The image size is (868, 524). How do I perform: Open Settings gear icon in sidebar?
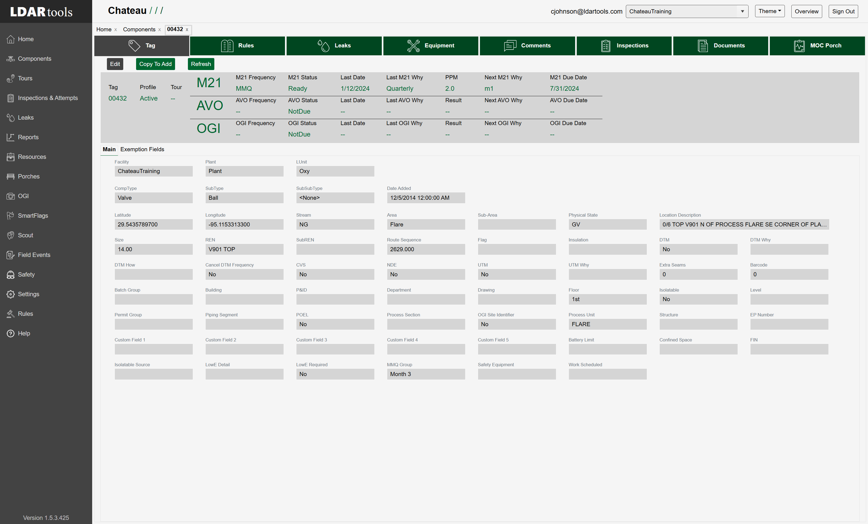pos(11,294)
